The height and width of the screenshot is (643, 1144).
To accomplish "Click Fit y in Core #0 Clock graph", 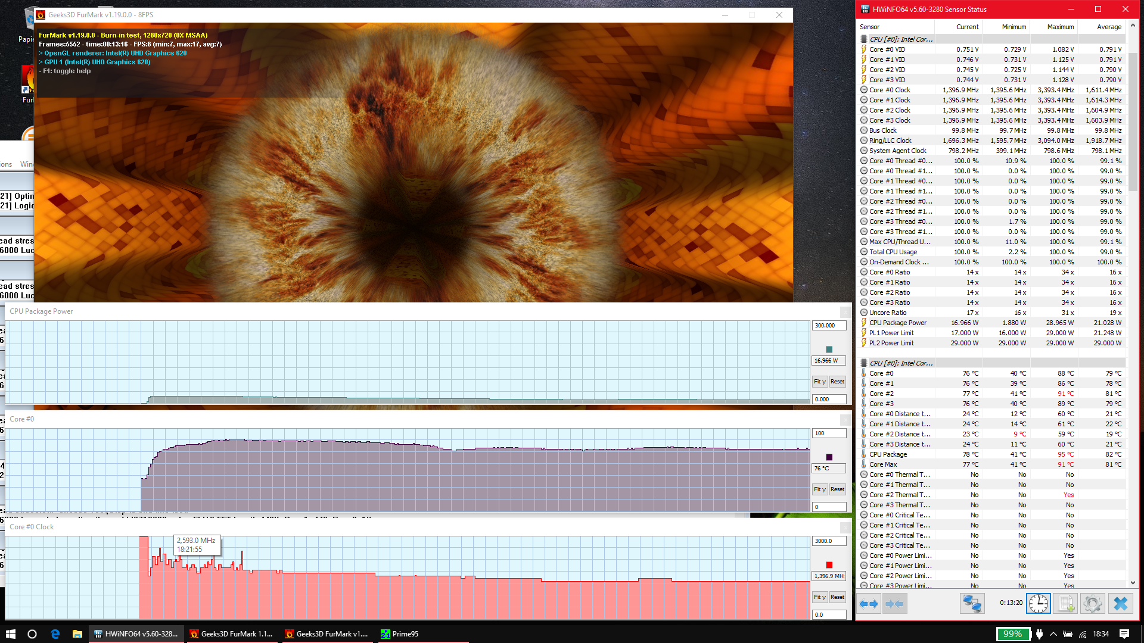I will pos(820,597).
